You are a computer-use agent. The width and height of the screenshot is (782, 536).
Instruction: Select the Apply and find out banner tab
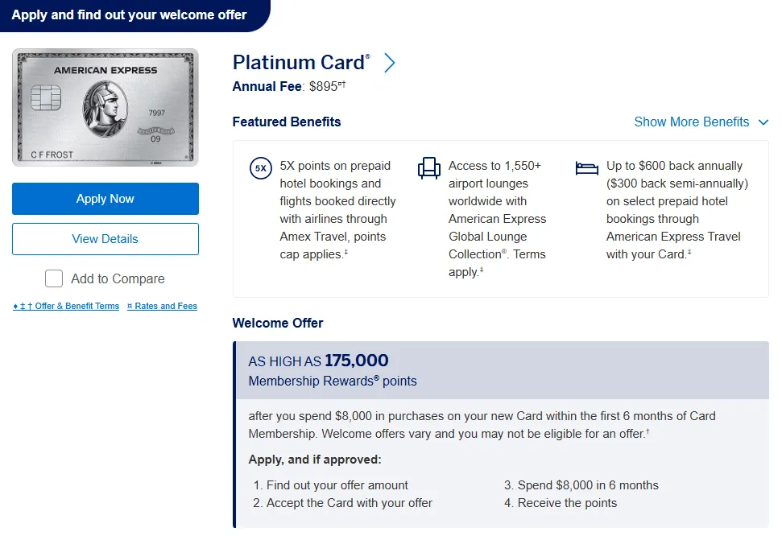click(x=130, y=15)
